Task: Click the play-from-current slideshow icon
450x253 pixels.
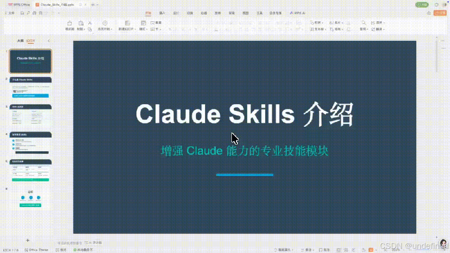Action: tap(105, 23)
